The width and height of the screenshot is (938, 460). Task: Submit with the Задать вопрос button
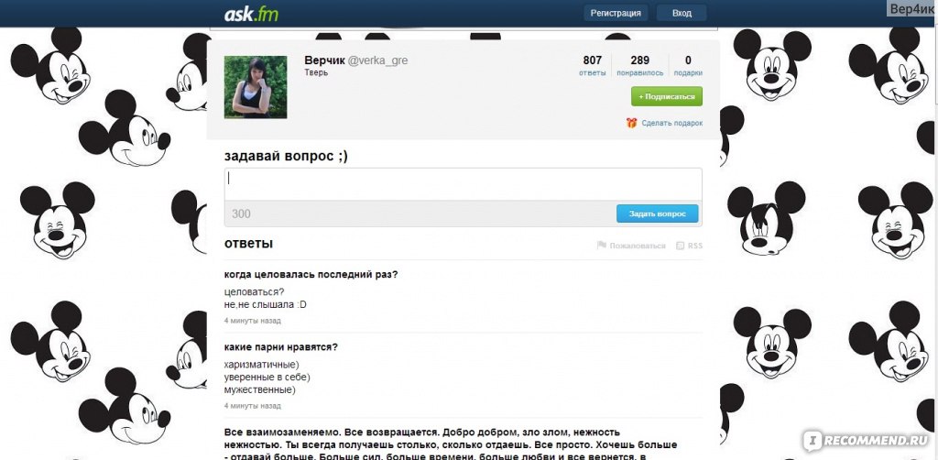[657, 214]
